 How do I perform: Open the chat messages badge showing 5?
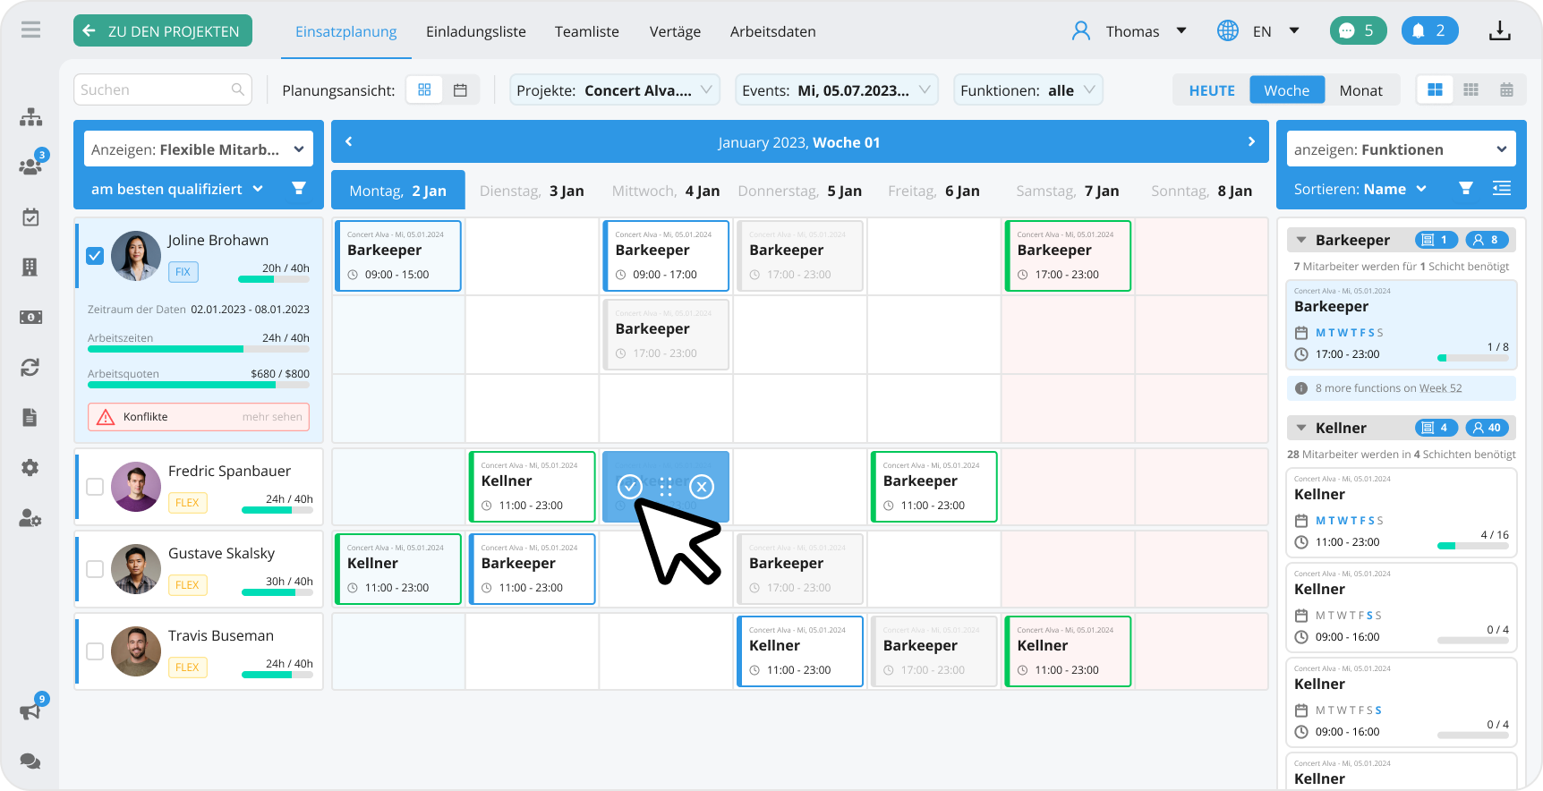point(1357,30)
